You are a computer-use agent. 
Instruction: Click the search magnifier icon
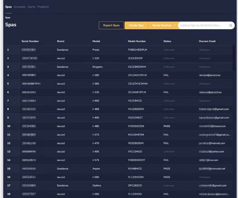tap(231, 26)
